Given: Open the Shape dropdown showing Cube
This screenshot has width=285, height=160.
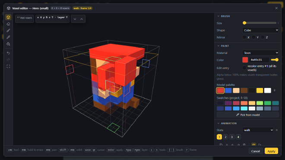Looking at the screenshot, I should coord(260,30).
